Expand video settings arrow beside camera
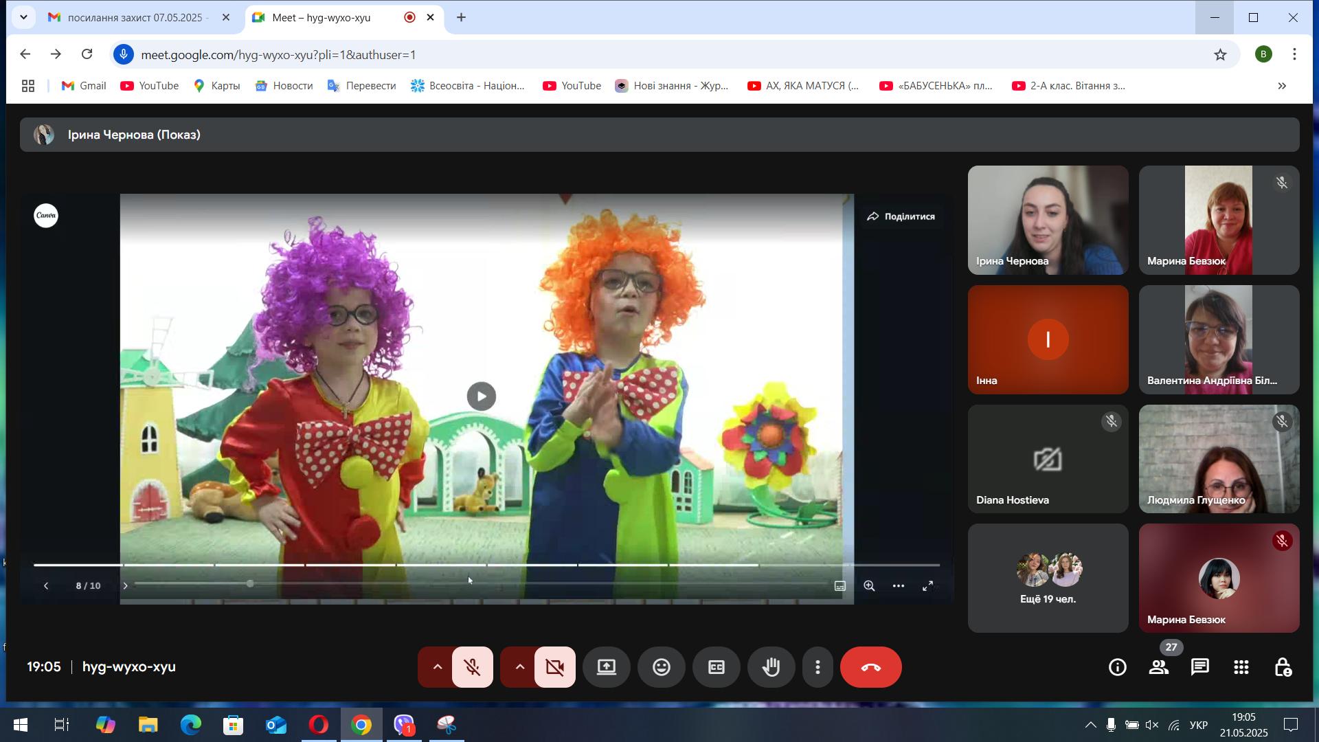The height and width of the screenshot is (742, 1319). (x=519, y=667)
